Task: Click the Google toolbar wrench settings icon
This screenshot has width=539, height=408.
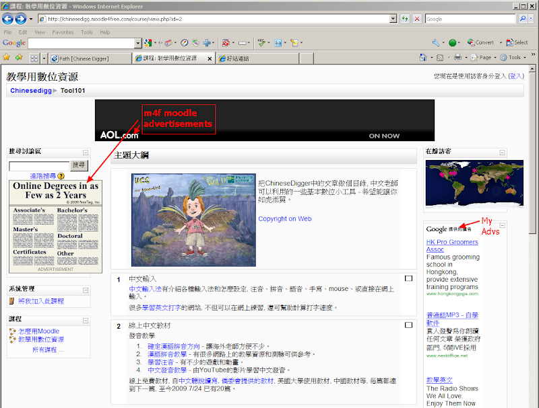Action: pos(436,42)
